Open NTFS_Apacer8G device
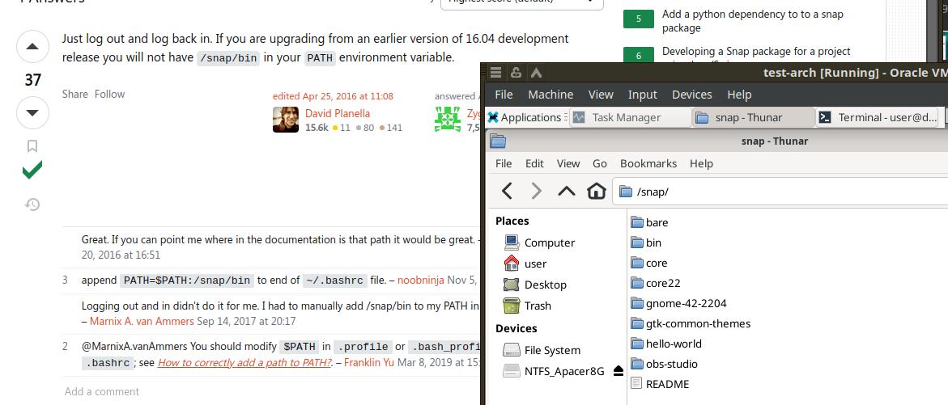 (x=554, y=371)
